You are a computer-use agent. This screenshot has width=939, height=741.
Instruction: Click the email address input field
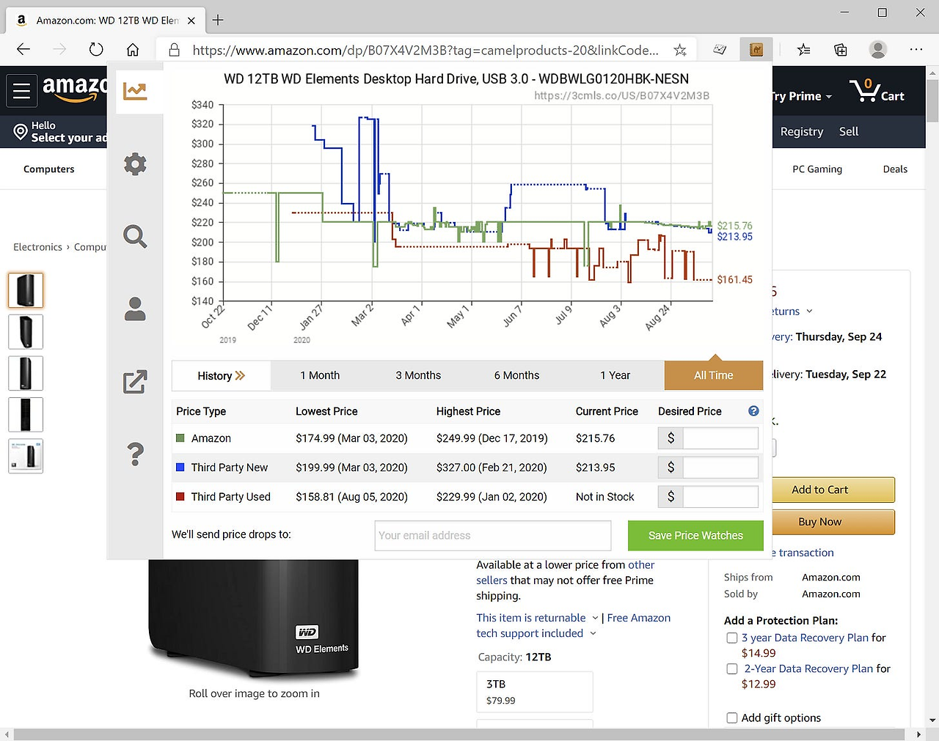click(x=492, y=535)
